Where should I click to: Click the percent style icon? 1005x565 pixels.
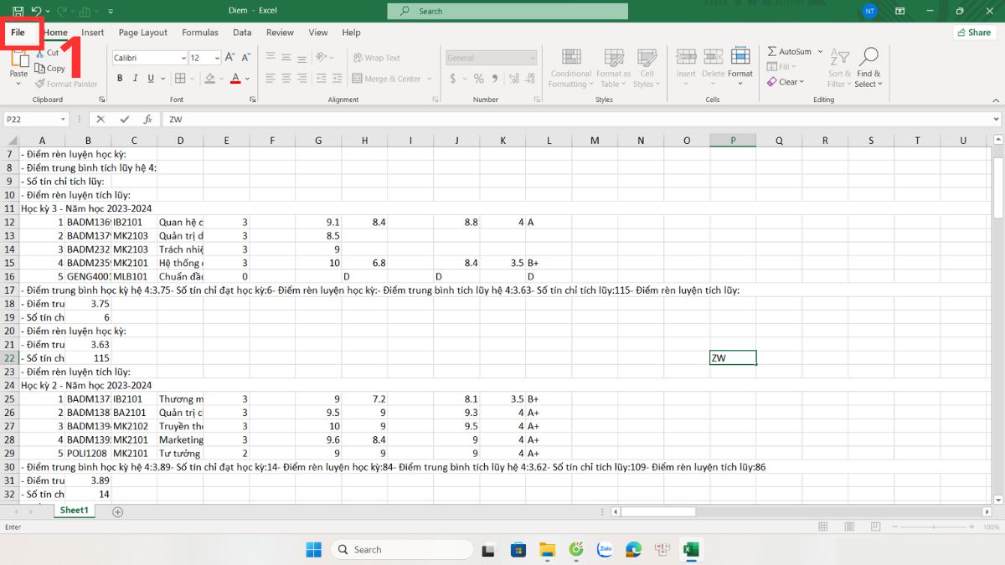479,79
